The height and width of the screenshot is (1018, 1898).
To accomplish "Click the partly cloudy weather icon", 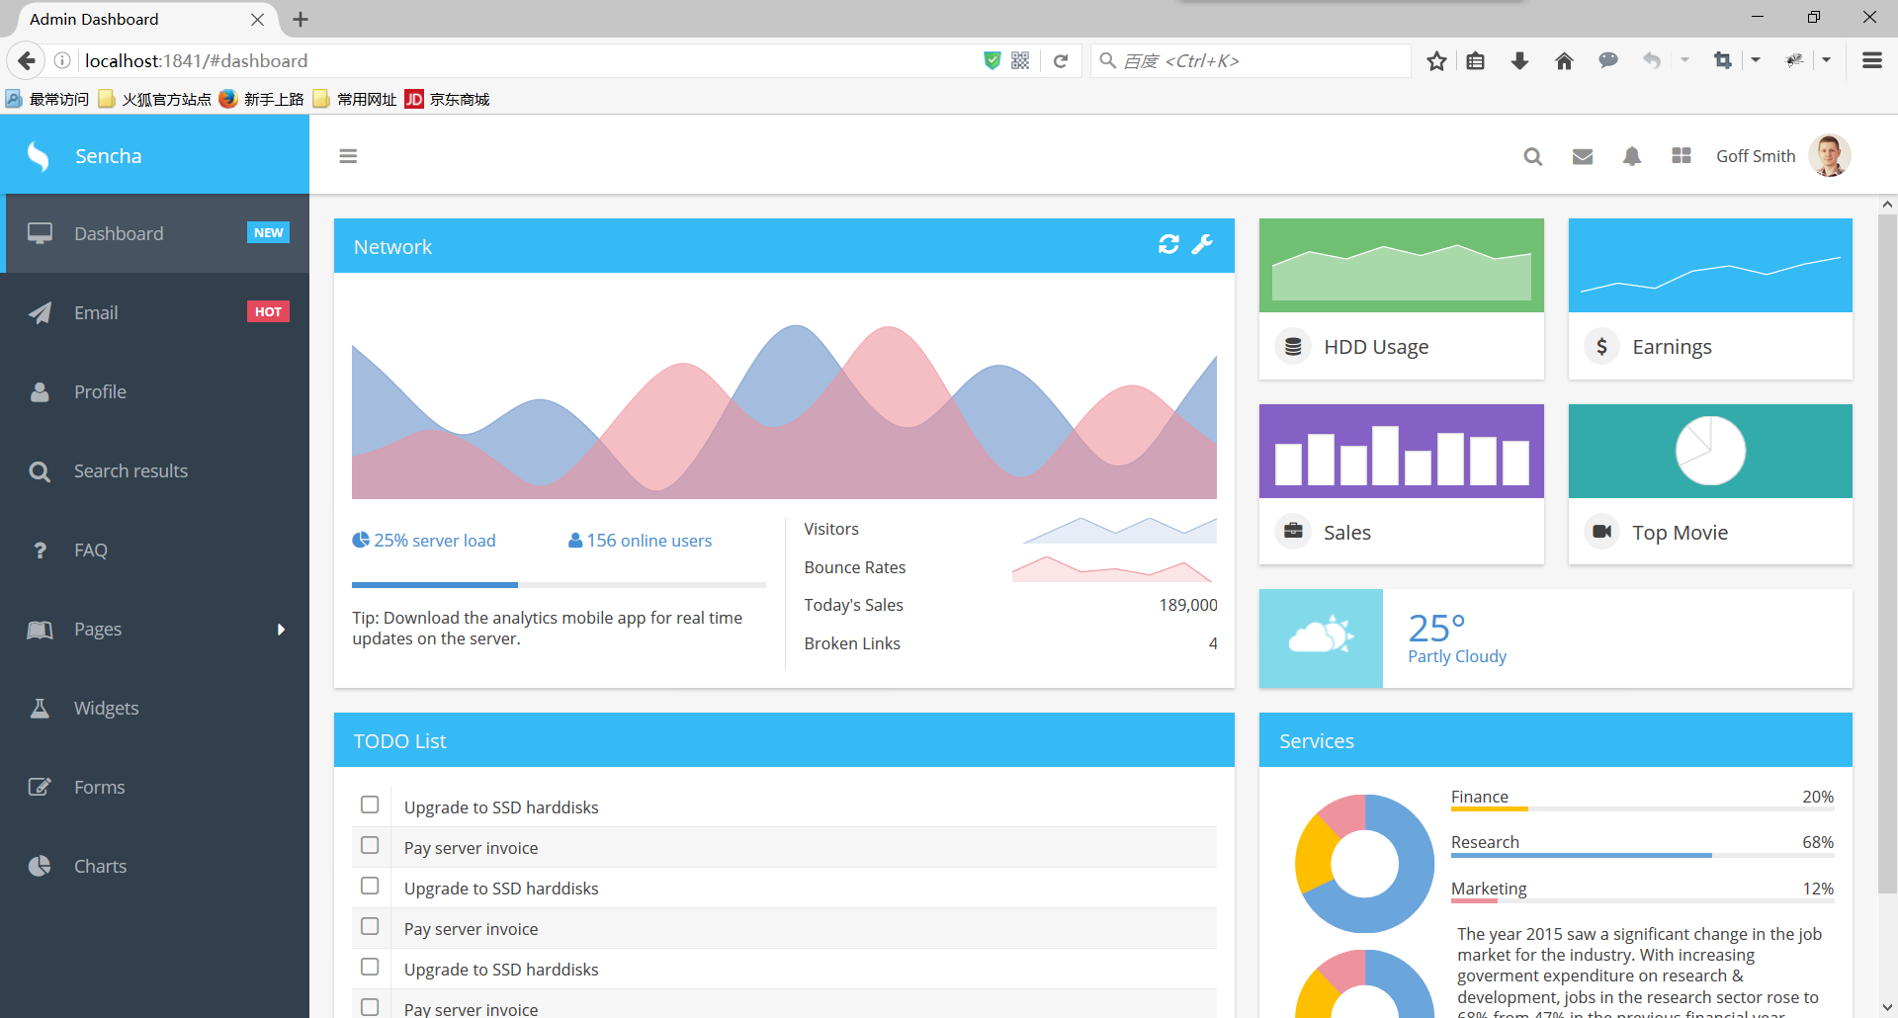I will point(1321,635).
